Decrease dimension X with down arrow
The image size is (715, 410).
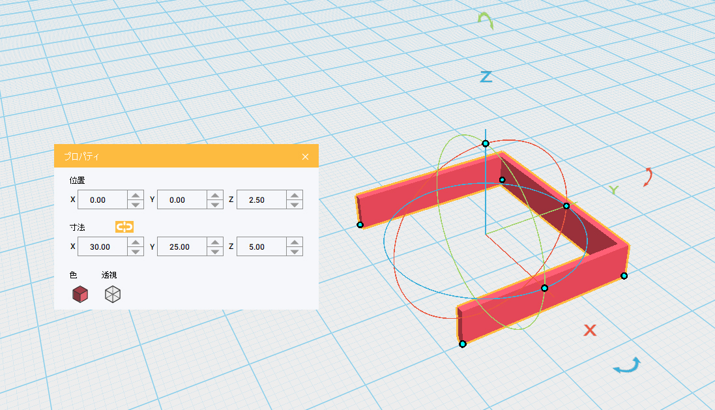136,252
